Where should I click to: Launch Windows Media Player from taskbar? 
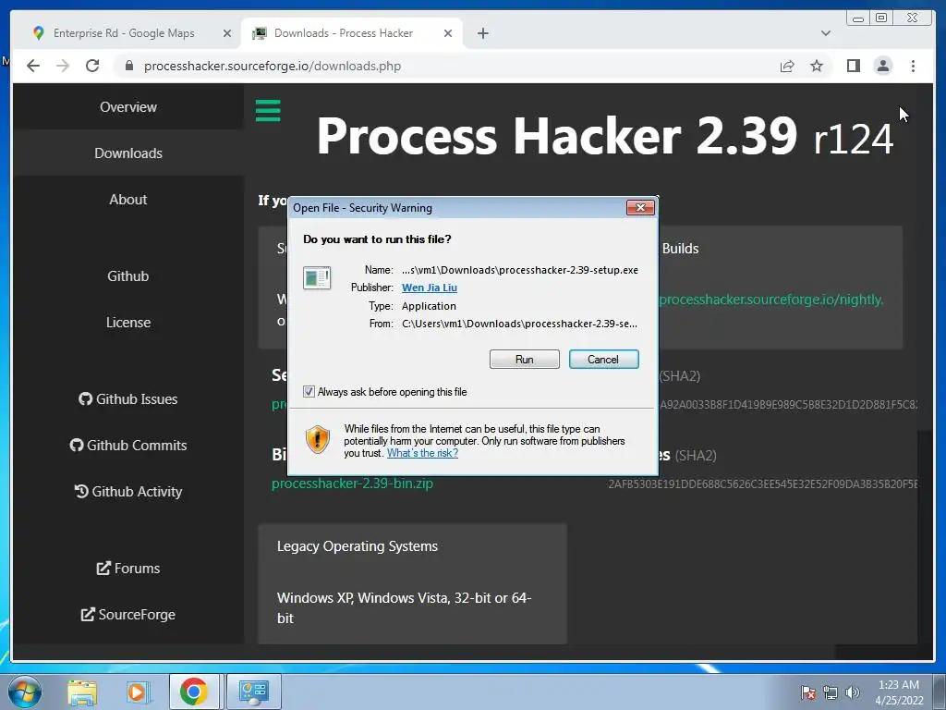click(x=138, y=692)
